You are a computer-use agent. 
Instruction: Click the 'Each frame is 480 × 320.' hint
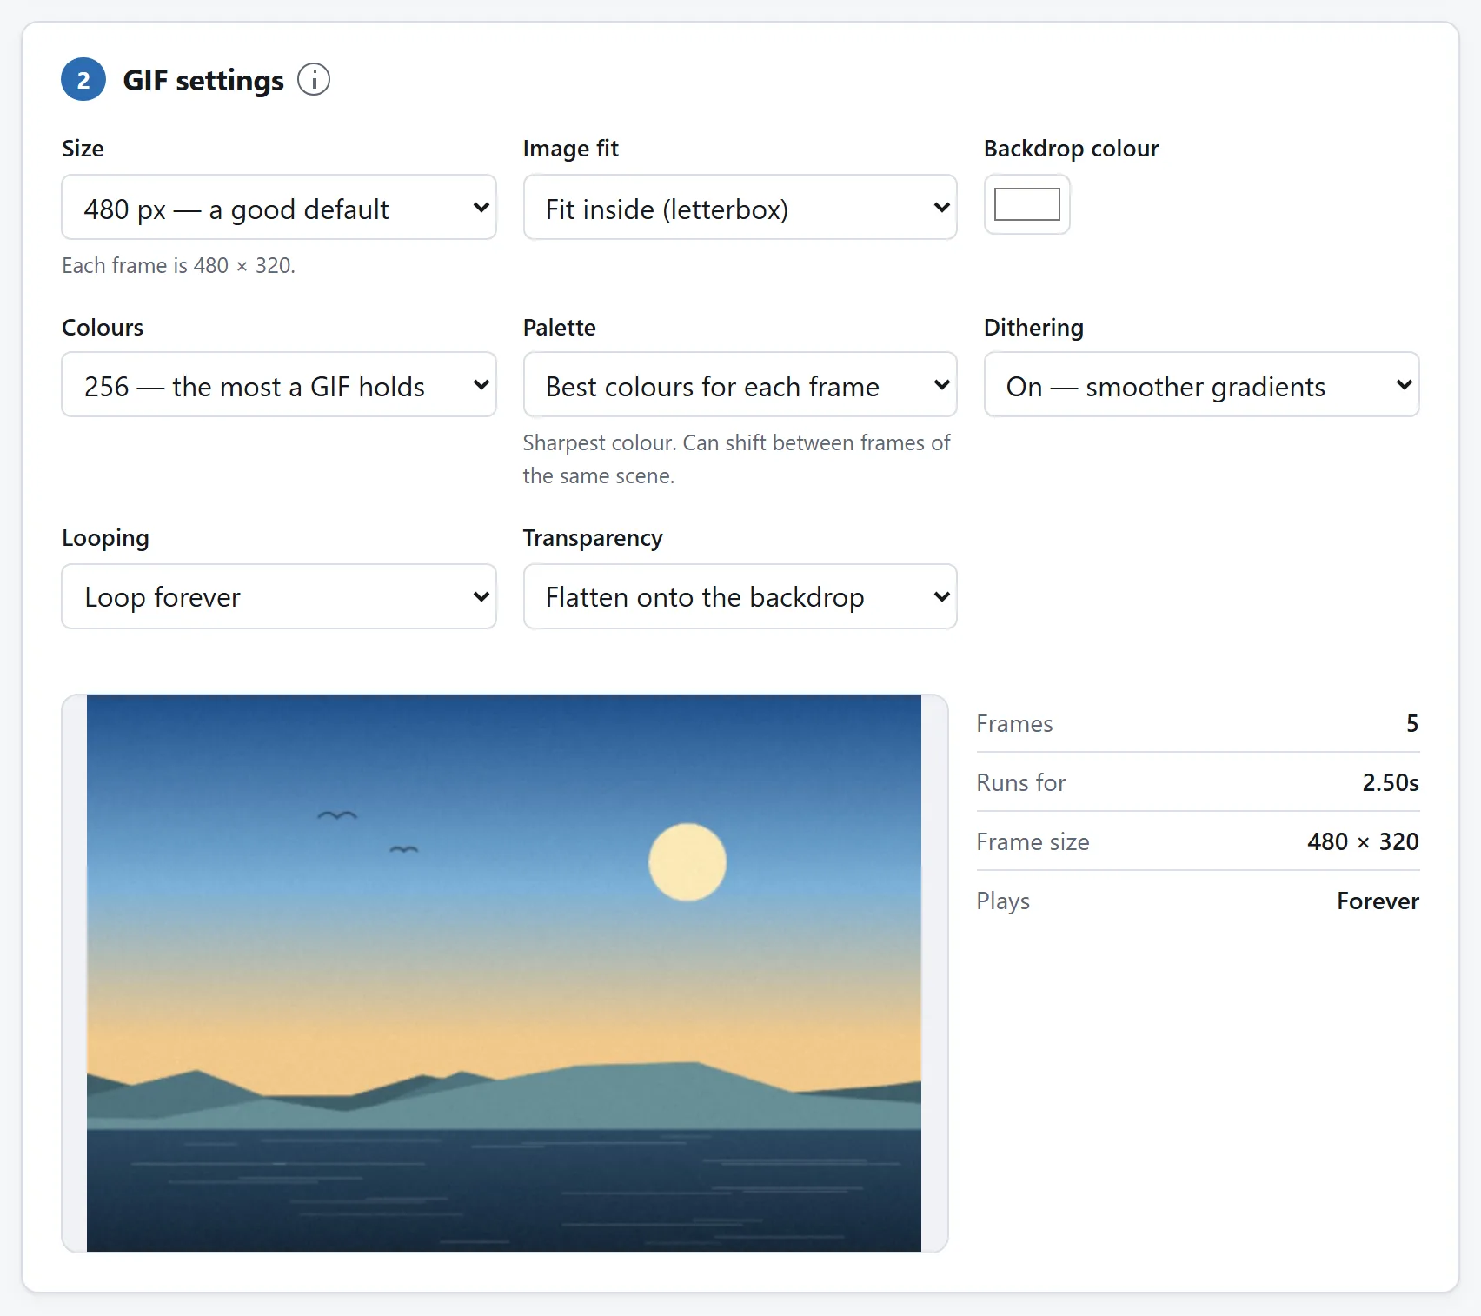pyautogui.click(x=178, y=265)
